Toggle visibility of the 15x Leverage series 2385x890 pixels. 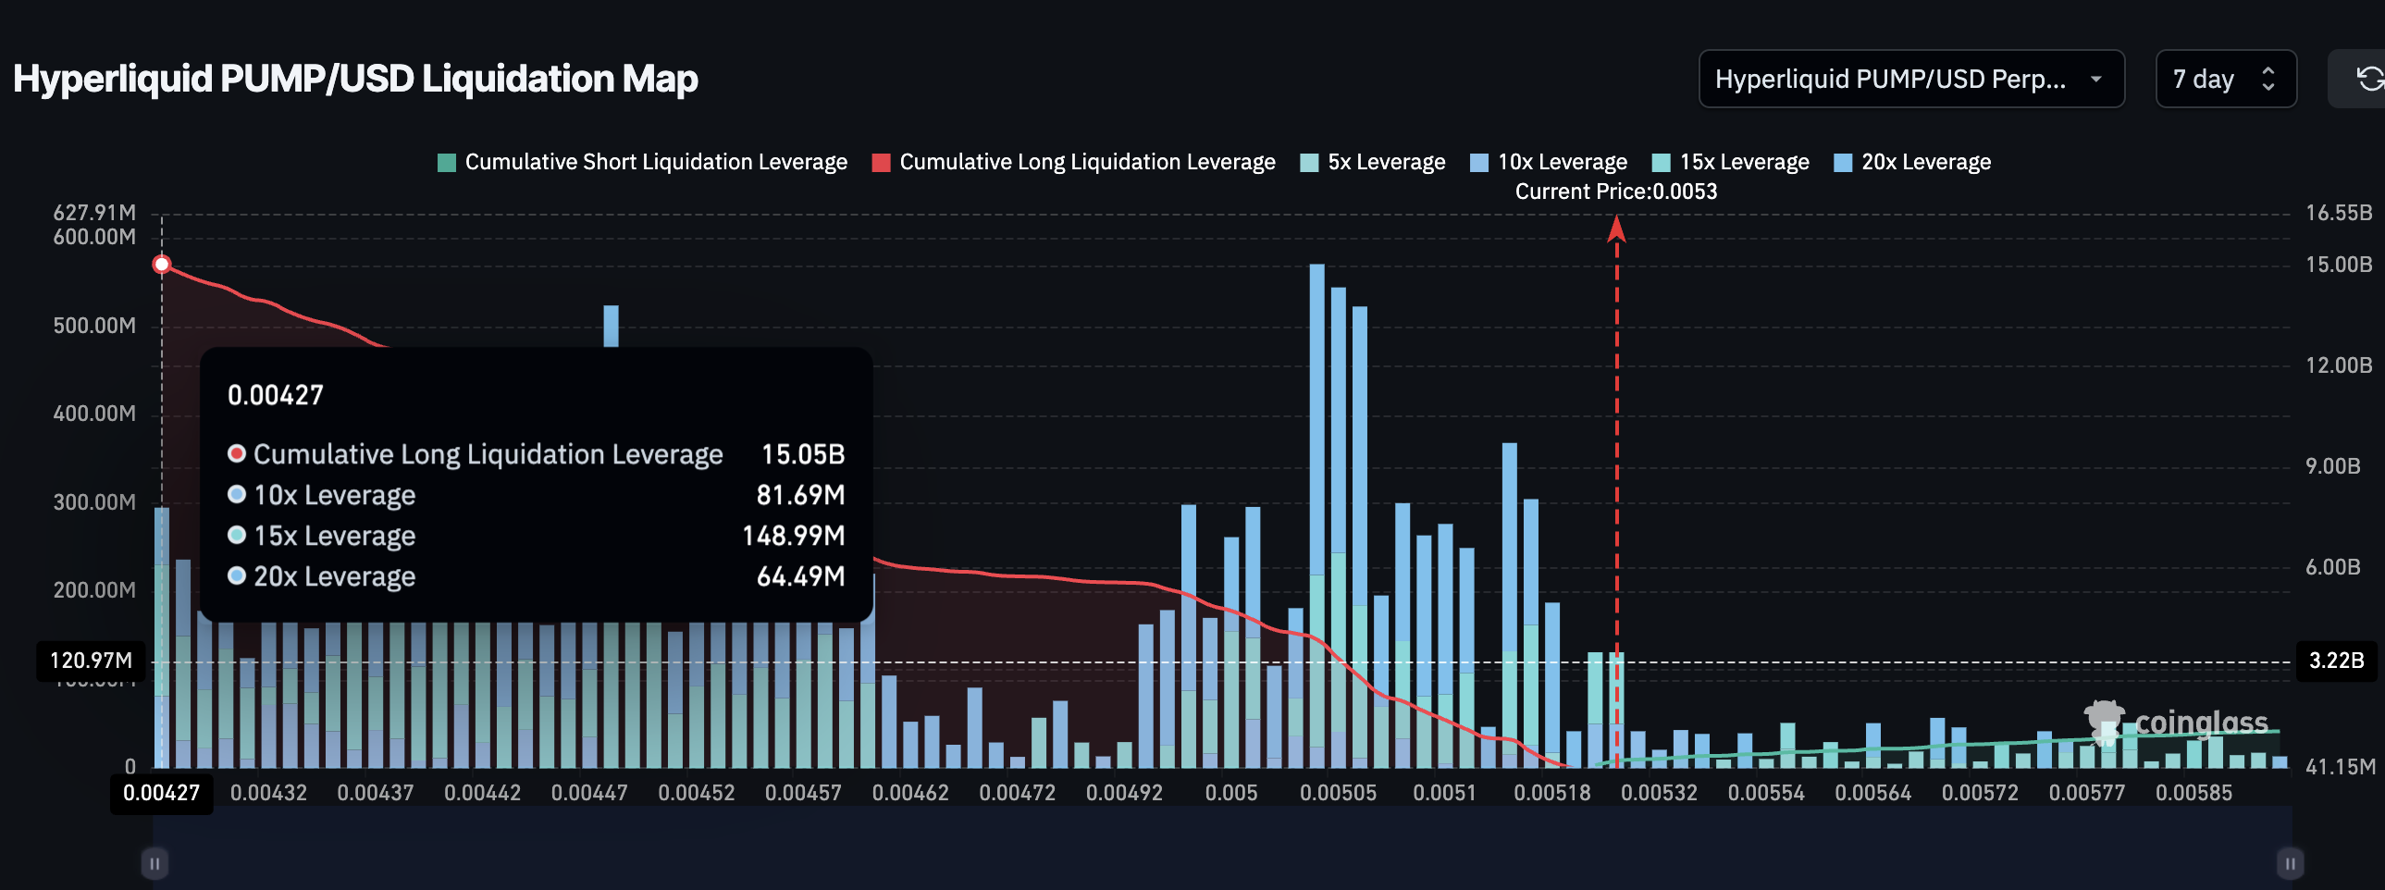point(1727,161)
